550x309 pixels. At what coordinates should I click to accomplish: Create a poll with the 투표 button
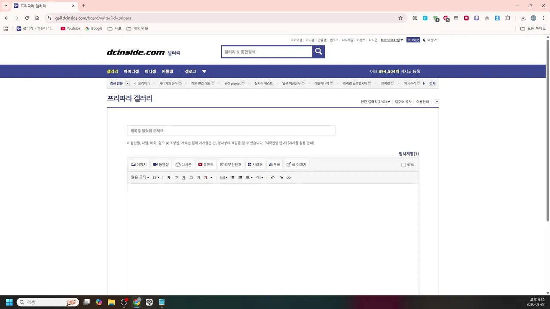tap(275, 164)
